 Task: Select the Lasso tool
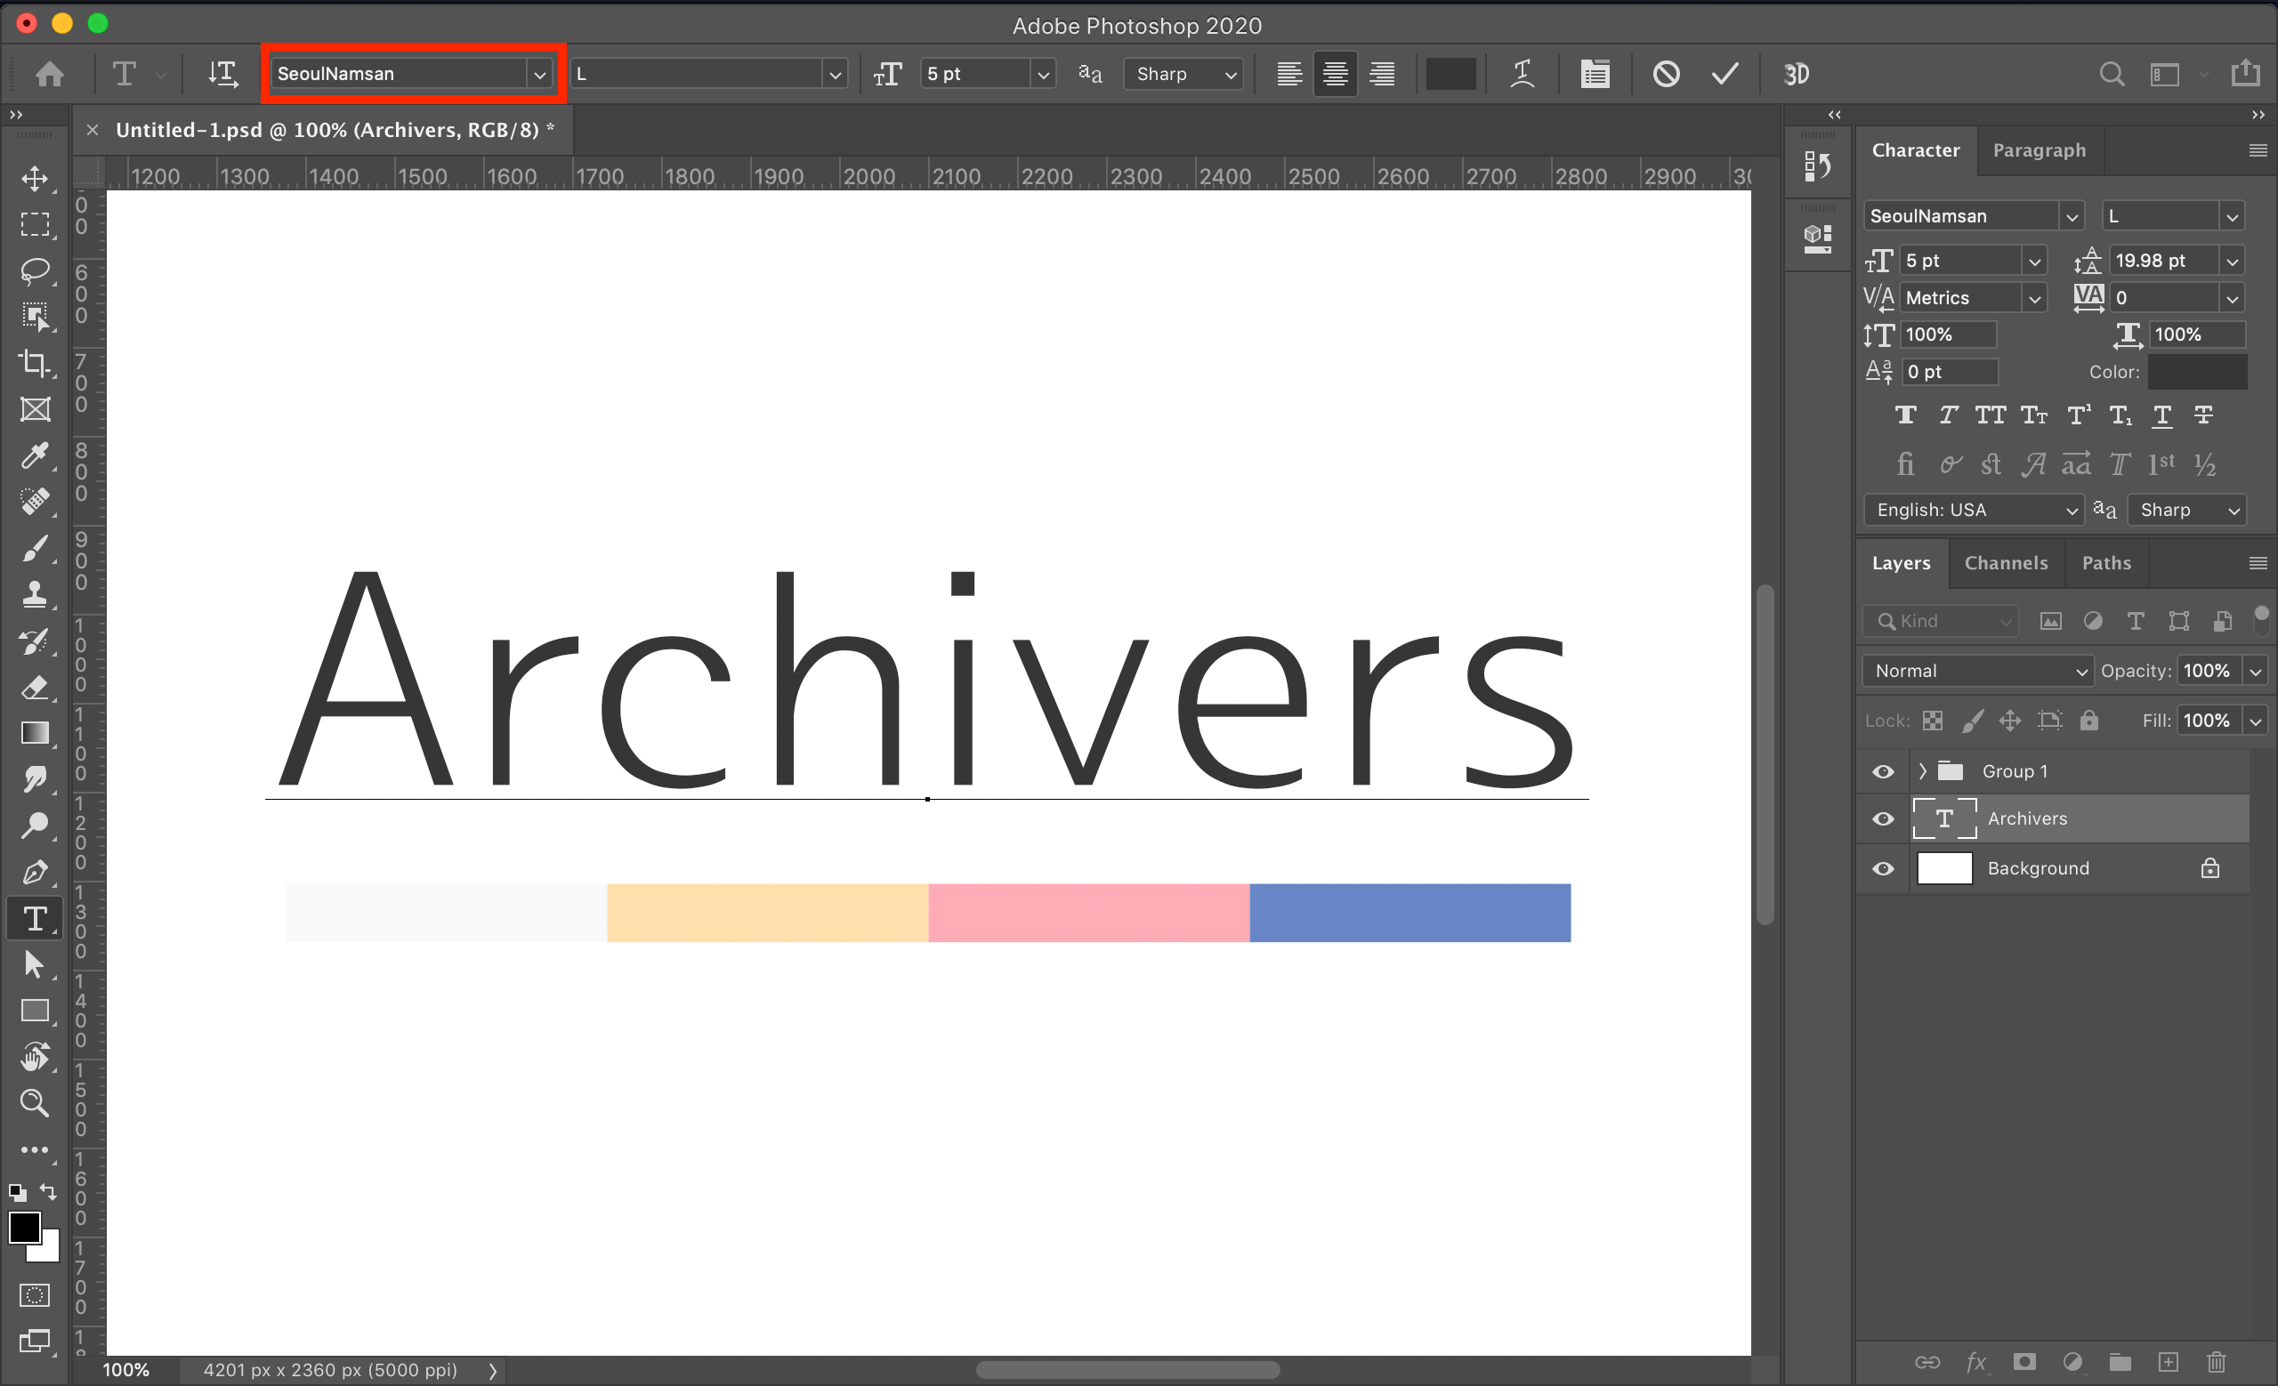[35, 270]
